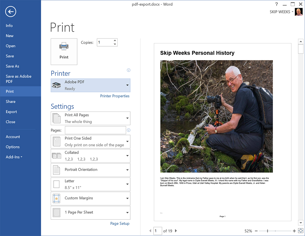Screen dimensions: 305x236
Task: Click the document preview photo
Action: [216, 116]
